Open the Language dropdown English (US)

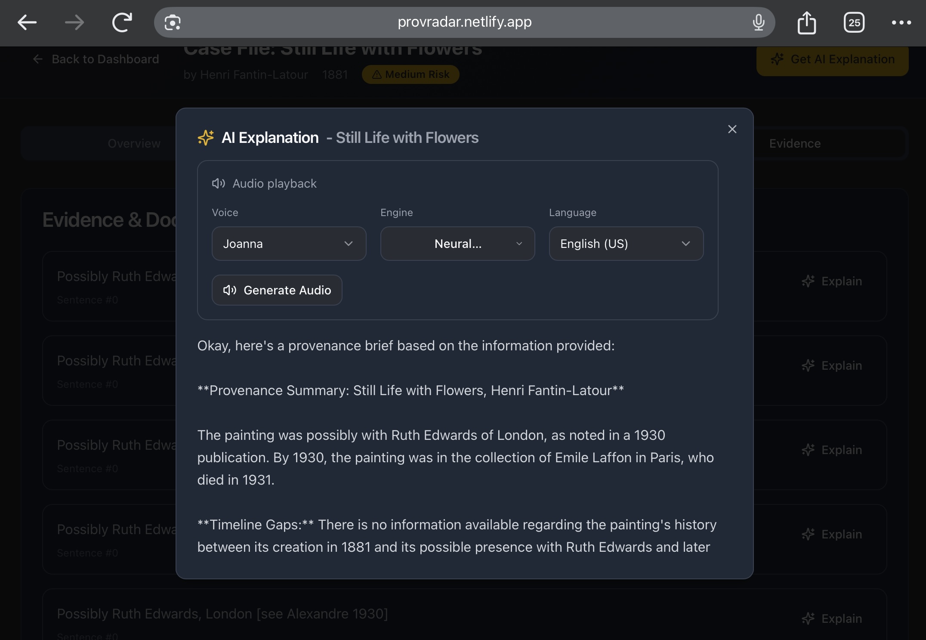[x=626, y=244]
